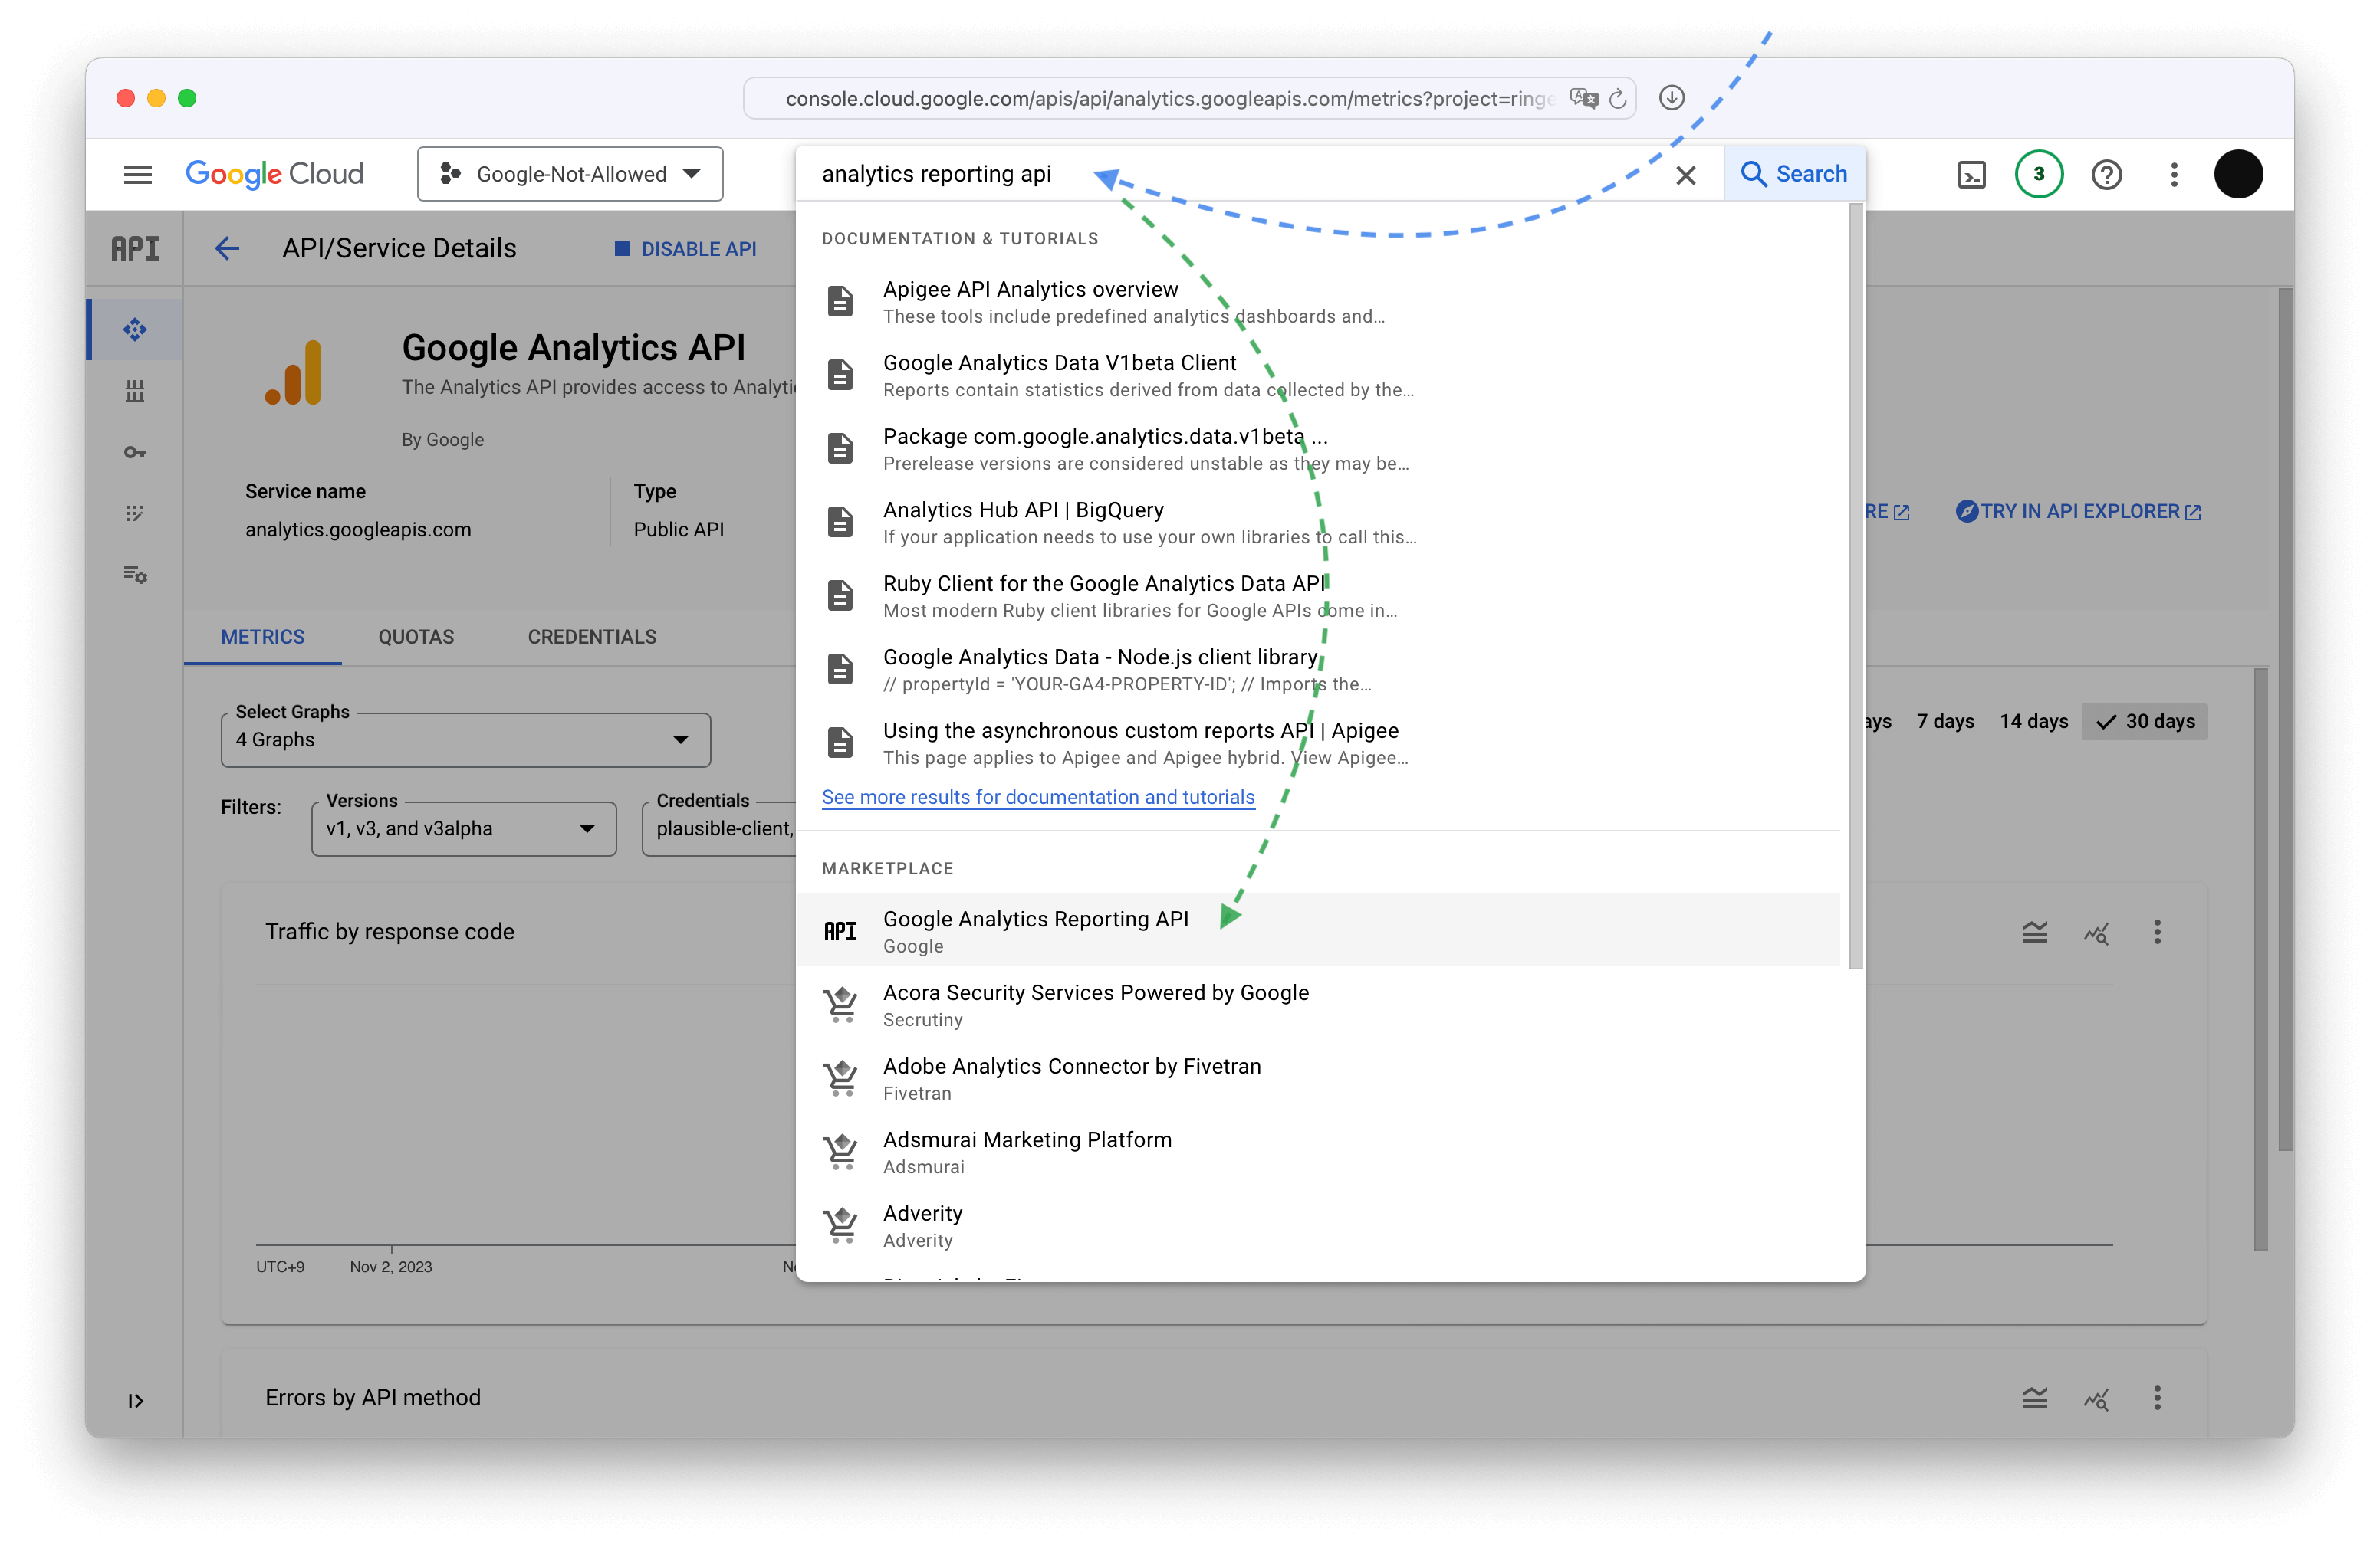2380x1551 pixels.
Task: Select the QUOTAS tab
Action: coord(415,636)
